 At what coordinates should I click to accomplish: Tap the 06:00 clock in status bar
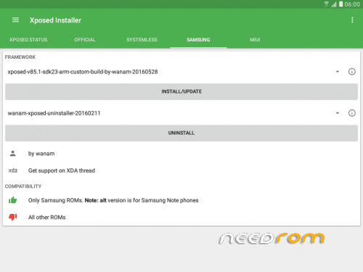pos(352,4)
